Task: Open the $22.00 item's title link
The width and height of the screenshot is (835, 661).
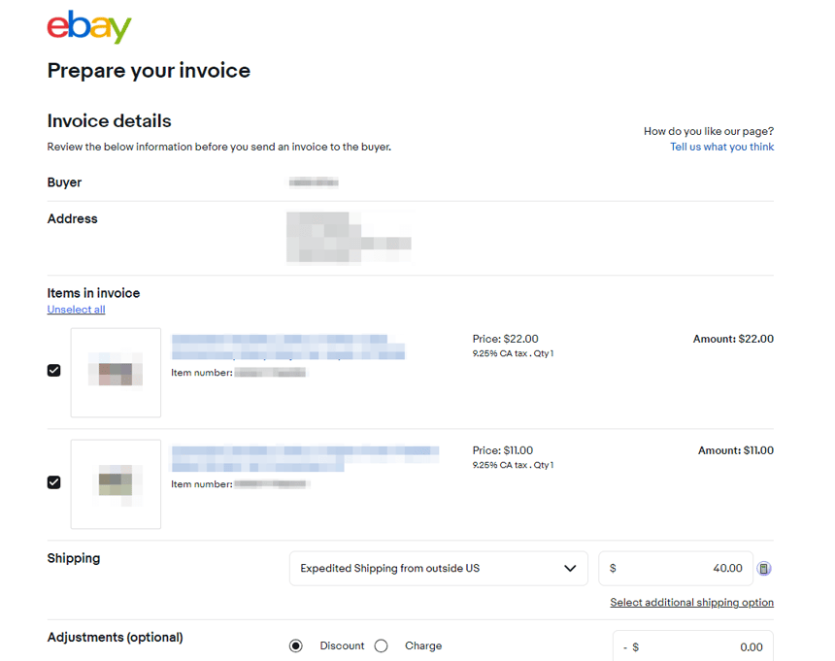Action: (287, 347)
